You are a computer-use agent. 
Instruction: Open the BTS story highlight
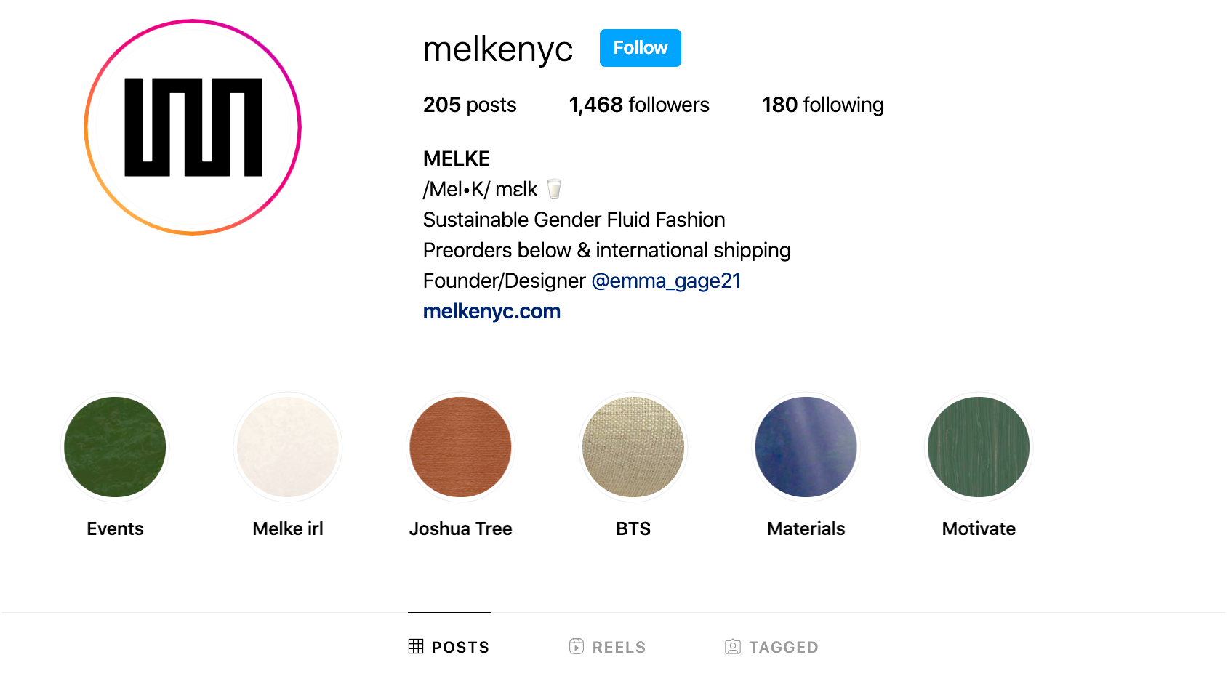pyautogui.click(x=633, y=447)
